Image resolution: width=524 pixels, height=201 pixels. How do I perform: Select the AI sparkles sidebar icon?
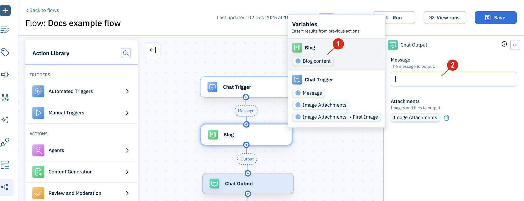tap(5, 120)
